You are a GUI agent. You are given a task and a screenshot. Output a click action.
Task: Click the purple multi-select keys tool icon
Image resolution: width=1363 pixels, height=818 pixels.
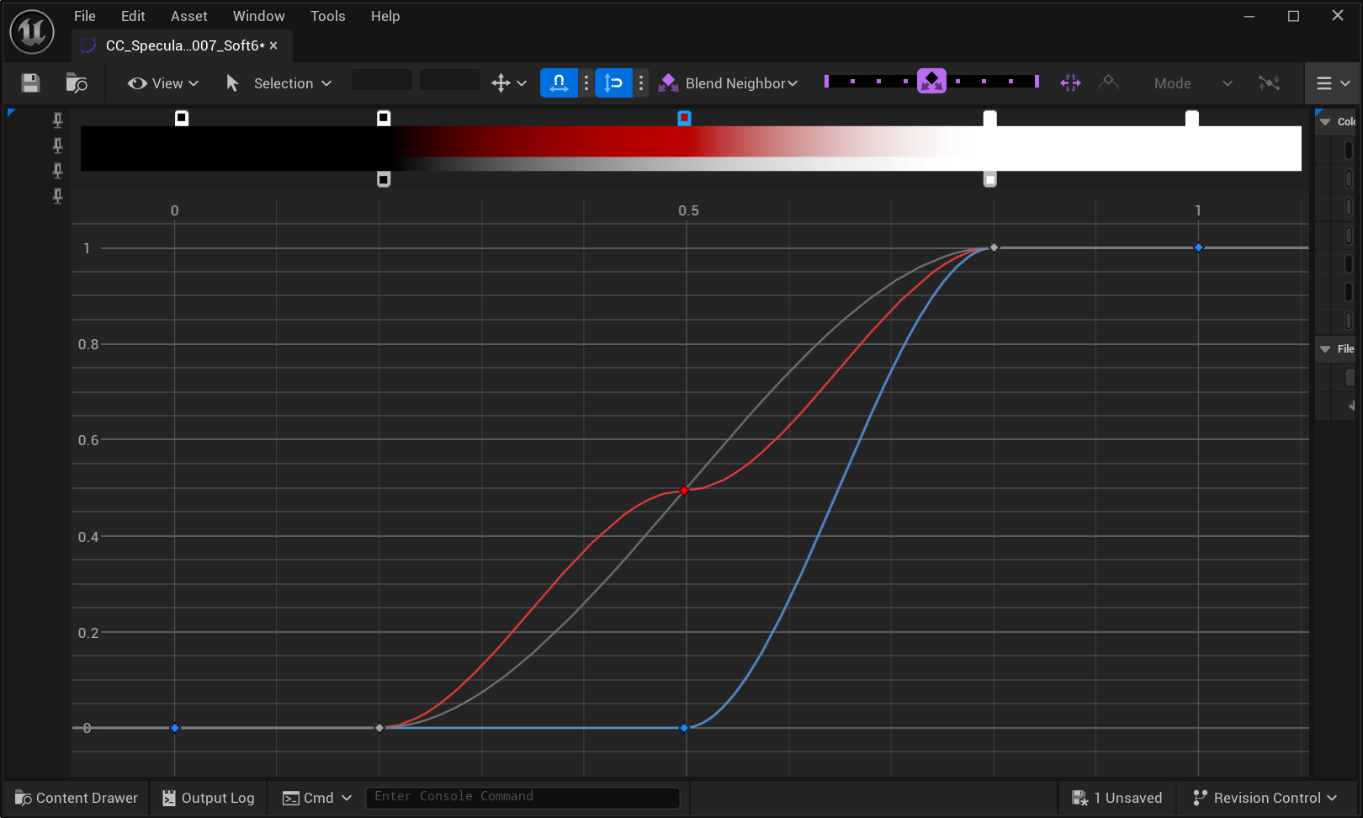(1070, 82)
